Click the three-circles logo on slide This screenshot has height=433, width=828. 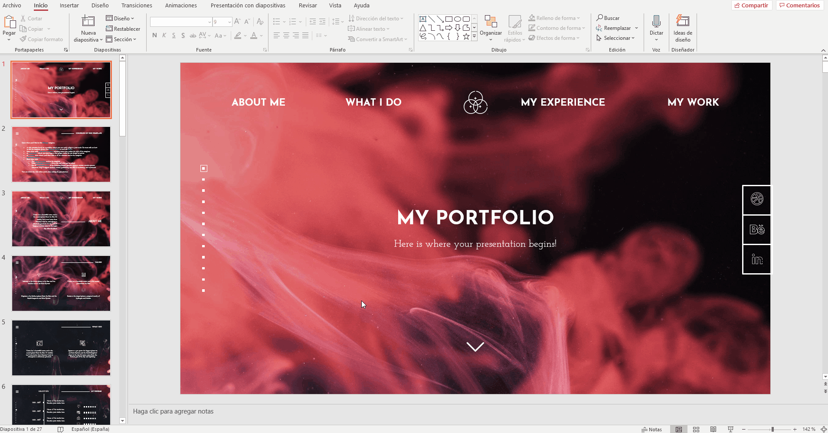coord(475,103)
